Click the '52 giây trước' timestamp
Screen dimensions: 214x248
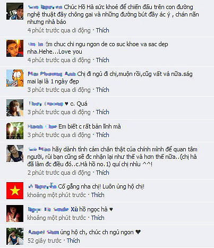click(x=45, y=241)
